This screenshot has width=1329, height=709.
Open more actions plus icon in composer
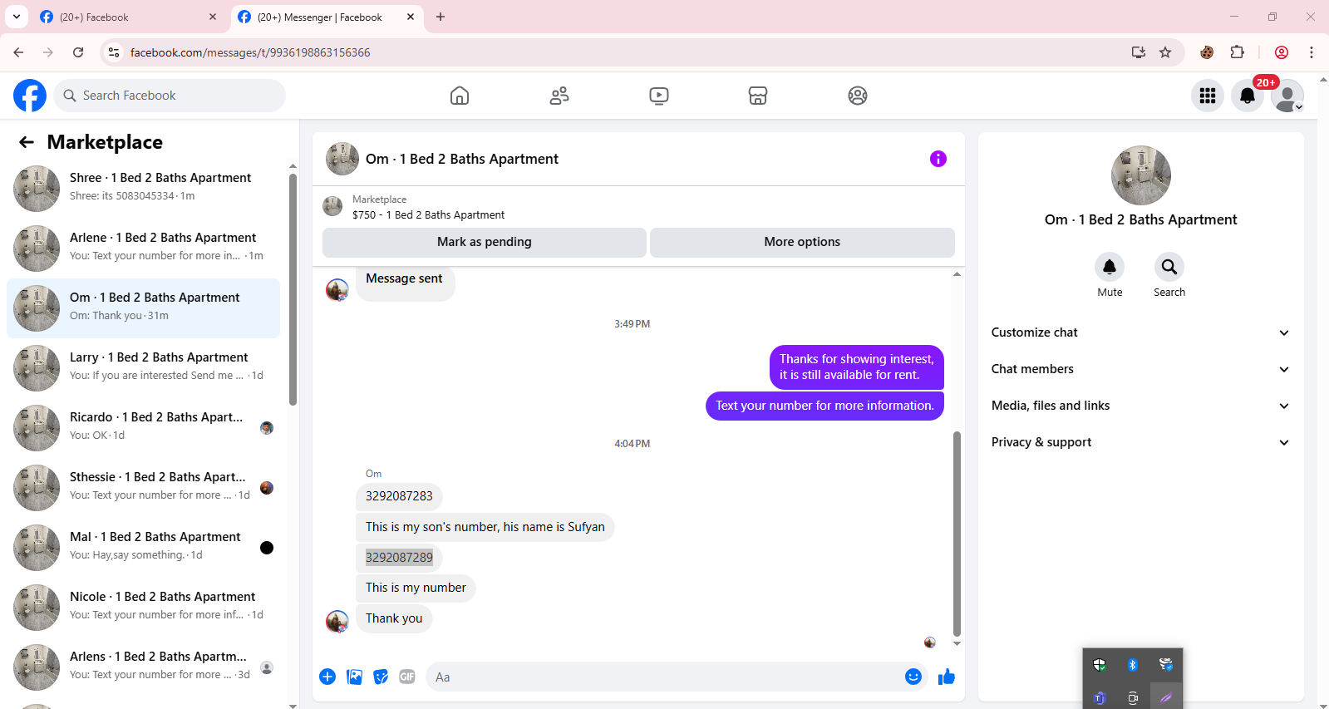tap(327, 677)
